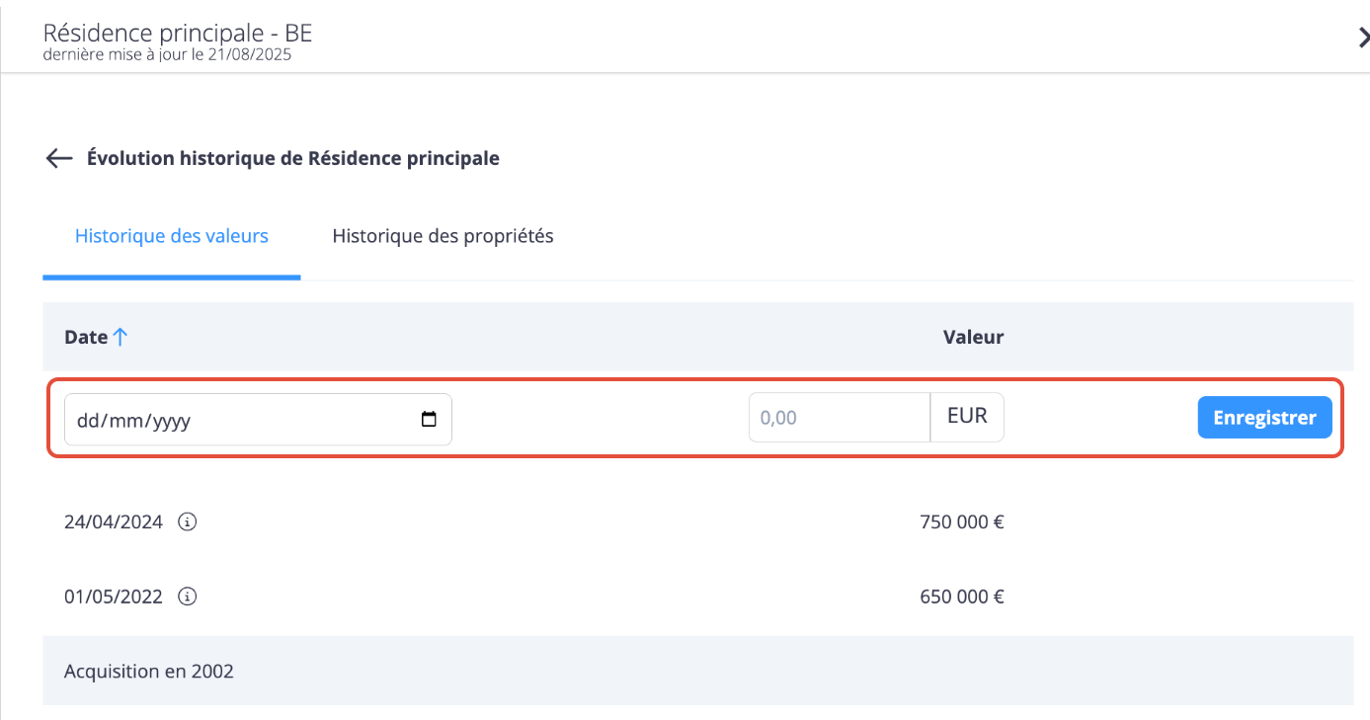The height and width of the screenshot is (720, 1370).
Task: Show info for the 24/04/2024 entry
Action: tap(187, 521)
